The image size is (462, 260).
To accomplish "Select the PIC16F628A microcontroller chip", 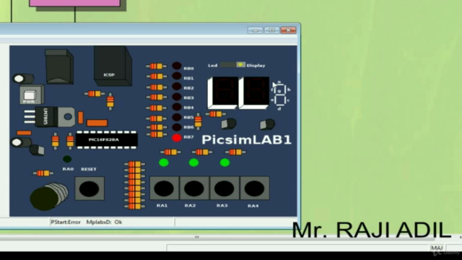I will coord(107,139).
